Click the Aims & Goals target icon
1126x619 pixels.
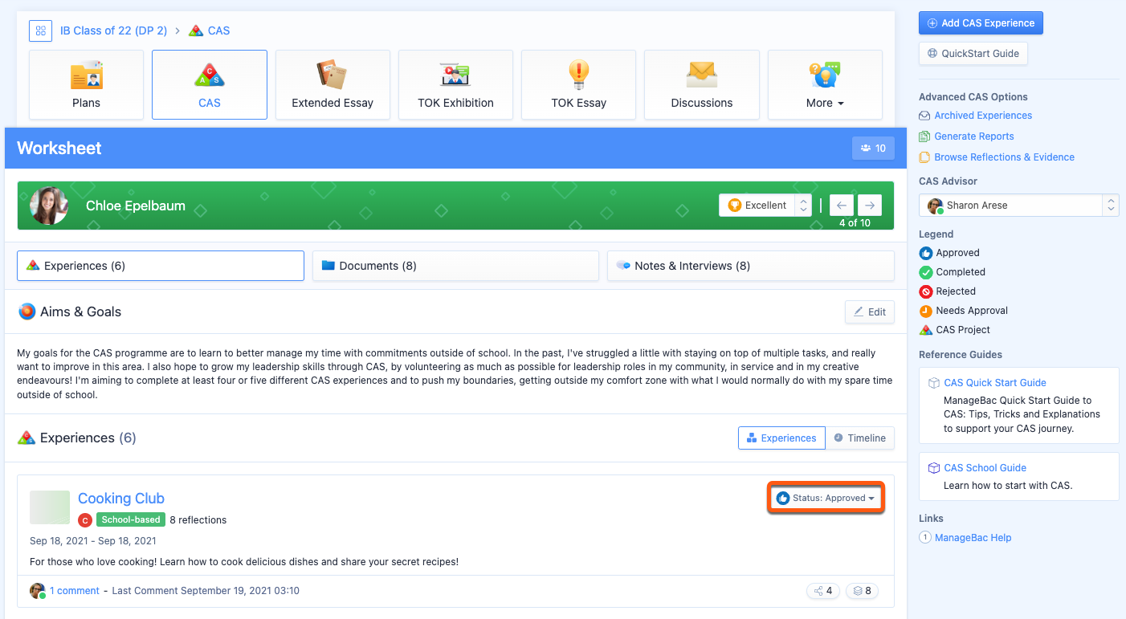[27, 312]
